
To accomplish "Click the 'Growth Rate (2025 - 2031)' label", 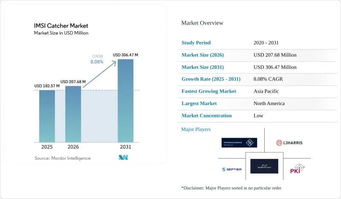I will pos(211,79).
